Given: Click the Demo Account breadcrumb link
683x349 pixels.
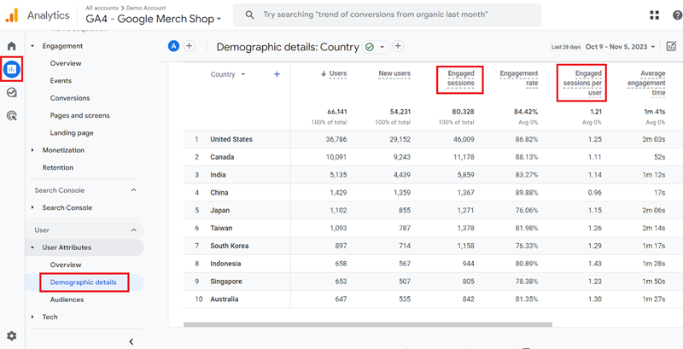Looking at the screenshot, I should pyautogui.click(x=146, y=8).
